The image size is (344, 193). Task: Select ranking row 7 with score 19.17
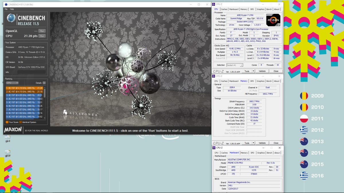[x=24, y=110]
